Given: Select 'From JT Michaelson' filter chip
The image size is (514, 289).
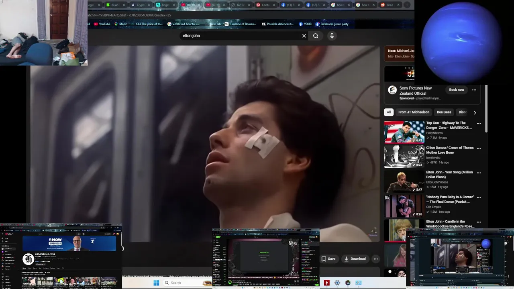Looking at the screenshot, I should pos(414,112).
